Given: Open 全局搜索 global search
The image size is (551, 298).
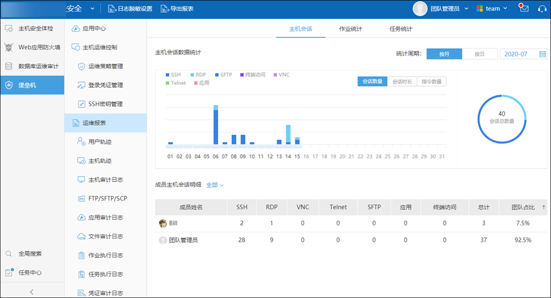Looking at the screenshot, I should click(x=32, y=254).
